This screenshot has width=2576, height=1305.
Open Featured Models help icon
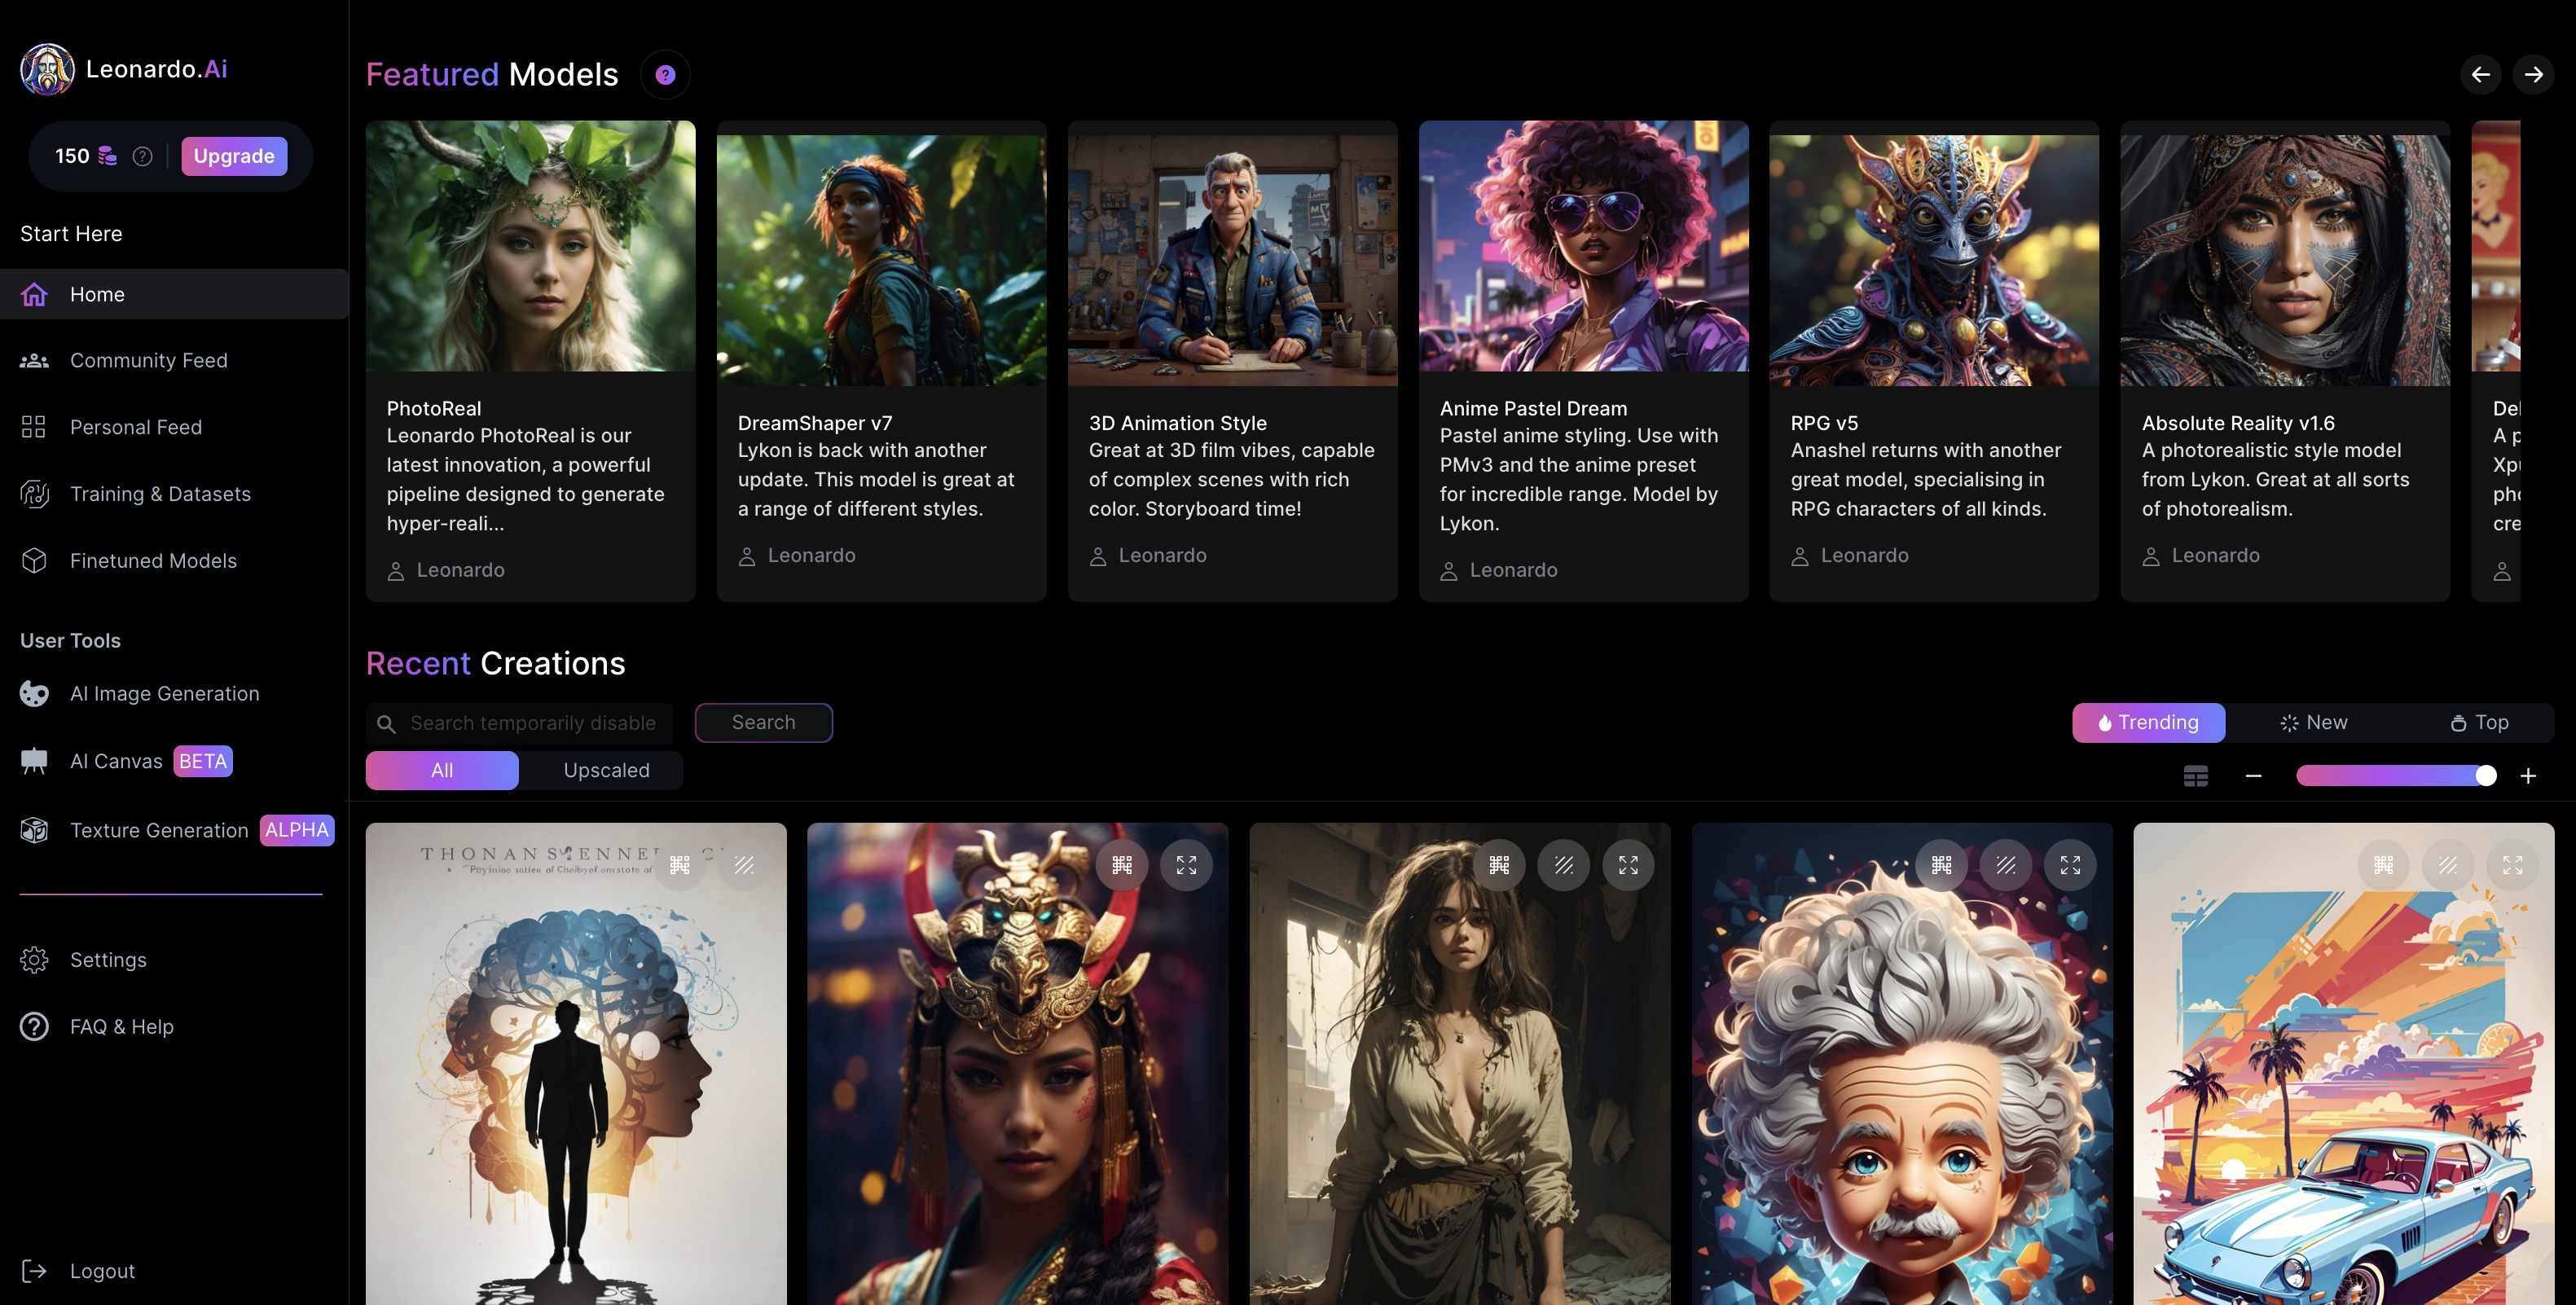pos(665,75)
